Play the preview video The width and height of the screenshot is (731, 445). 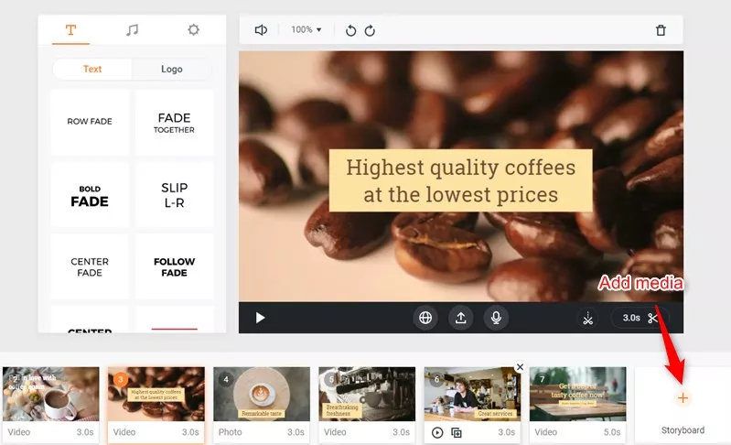260,318
